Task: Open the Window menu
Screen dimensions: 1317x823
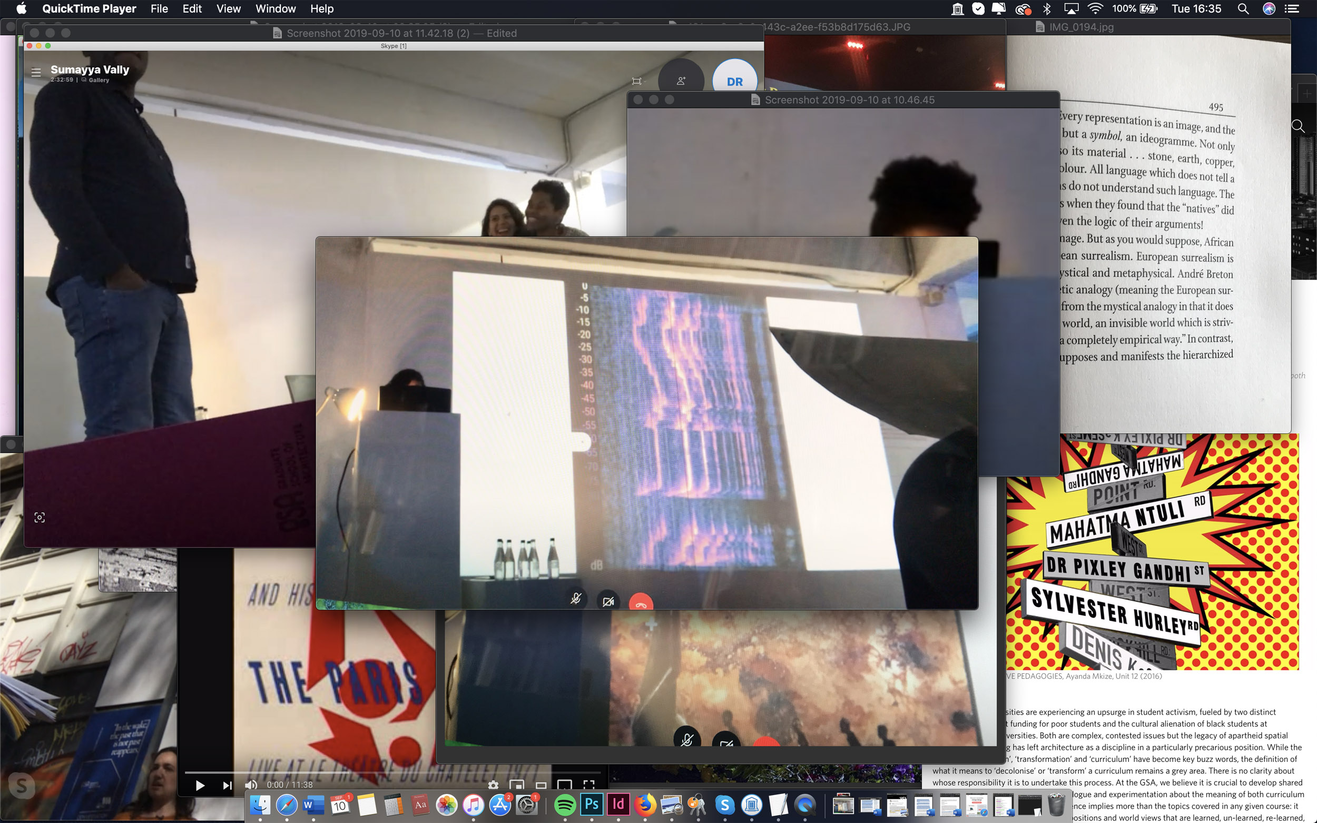Action: pyautogui.click(x=276, y=9)
